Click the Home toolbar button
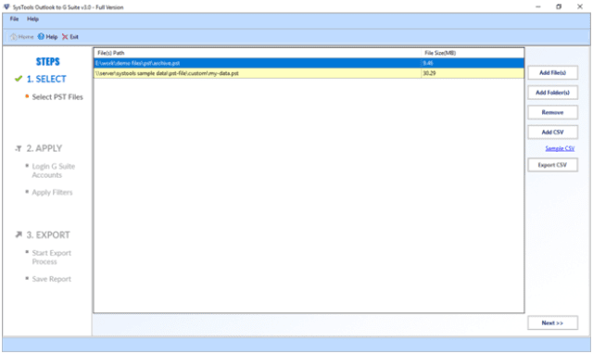593x354 pixels. pos(22,37)
